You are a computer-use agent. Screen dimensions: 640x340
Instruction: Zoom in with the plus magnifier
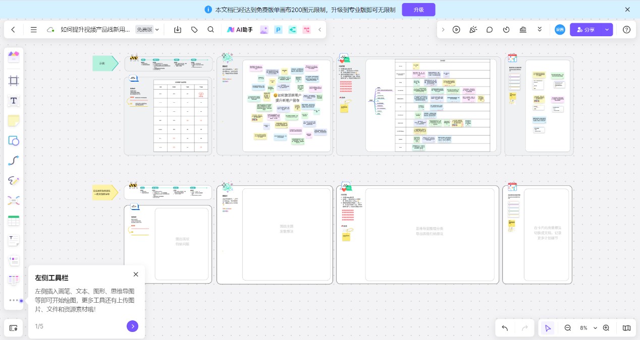pyautogui.click(x=606, y=328)
